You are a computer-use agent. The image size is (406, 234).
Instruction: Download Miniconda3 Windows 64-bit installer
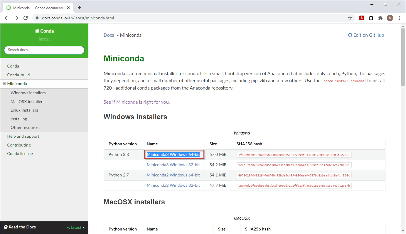(173, 154)
